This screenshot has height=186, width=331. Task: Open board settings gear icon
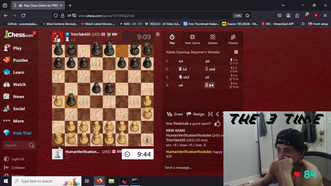tap(158, 34)
